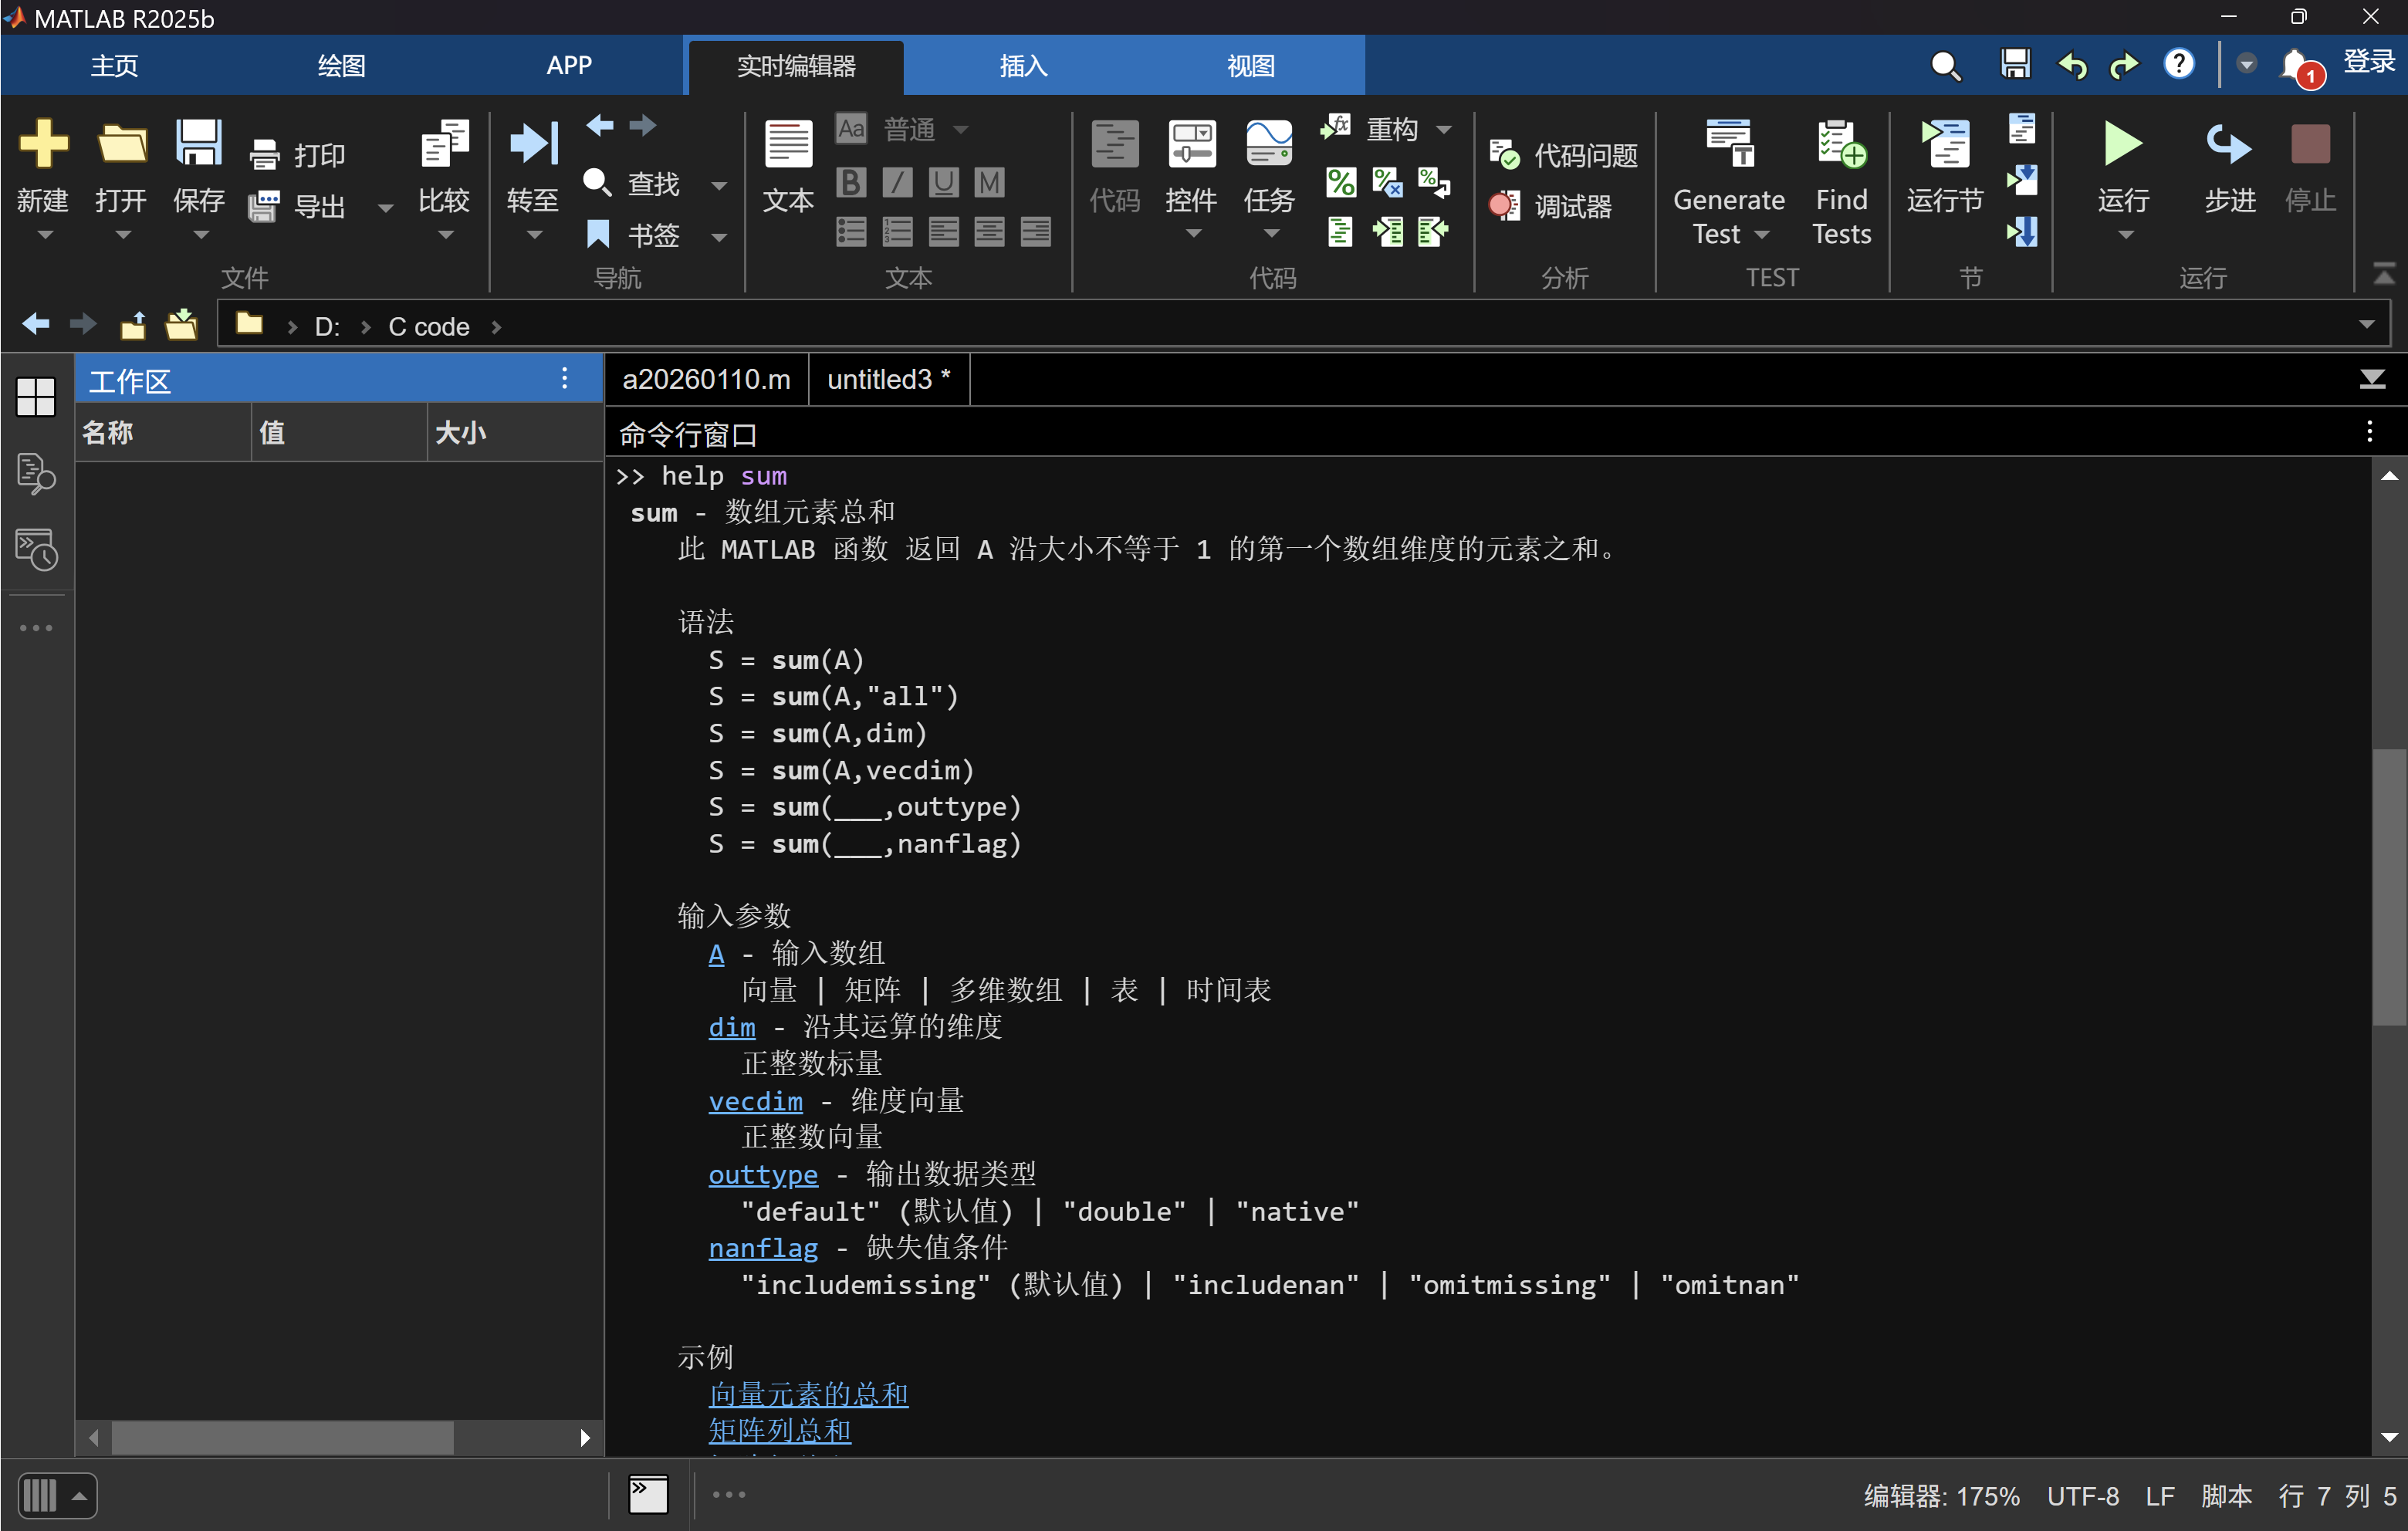Screen dimensions: 2408x1531
Task: Expand the Refactor (重构) dropdown
Action: pyautogui.click(x=1444, y=130)
